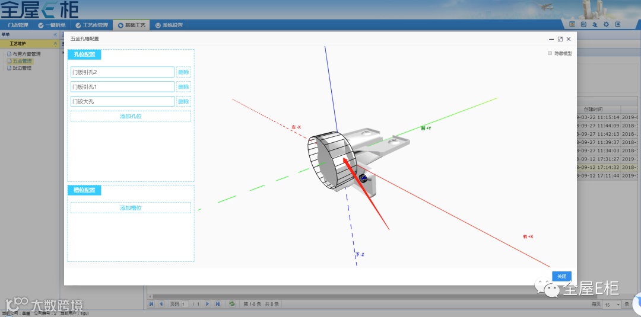Open settings gear icon in header

606,24
